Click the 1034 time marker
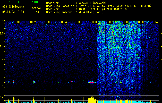This screenshot has height=103, width=162. point(64,22)
